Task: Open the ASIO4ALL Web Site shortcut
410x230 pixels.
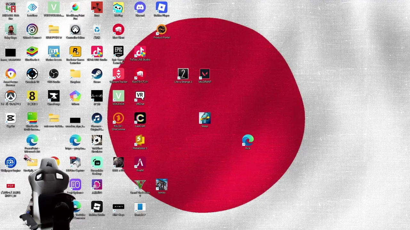Action: pos(11,8)
